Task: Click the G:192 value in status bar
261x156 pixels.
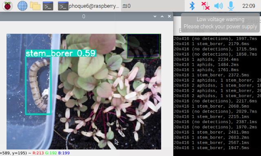Action: (x=51, y=153)
